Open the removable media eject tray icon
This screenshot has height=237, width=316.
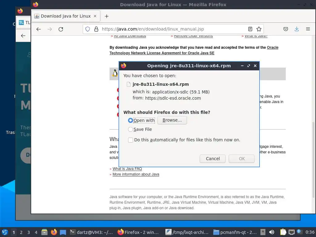pyautogui.click(x=263, y=232)
